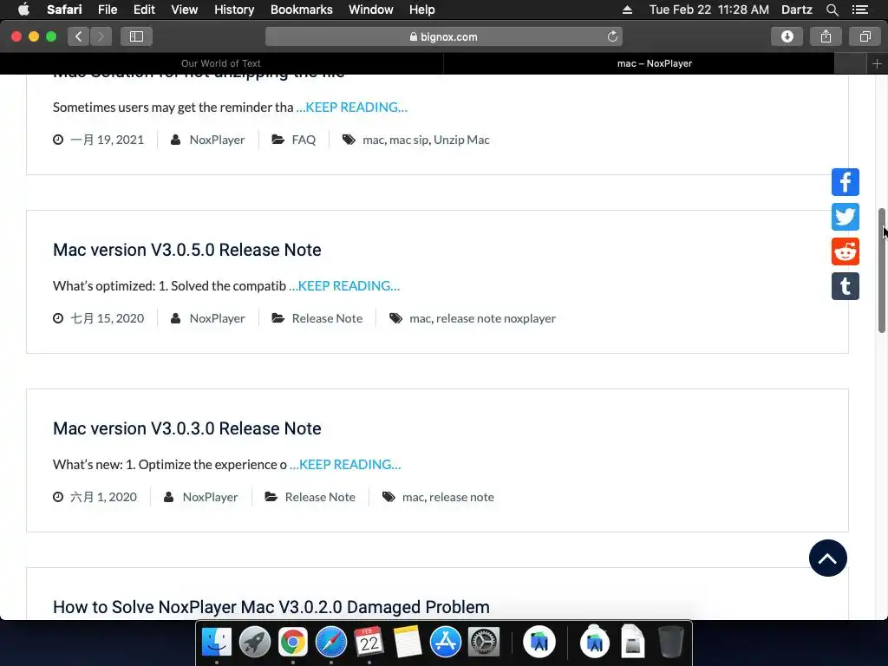Select the mac – NoxPlayer tab
Screen dimensions: 888x666
[x=654, y=63]
